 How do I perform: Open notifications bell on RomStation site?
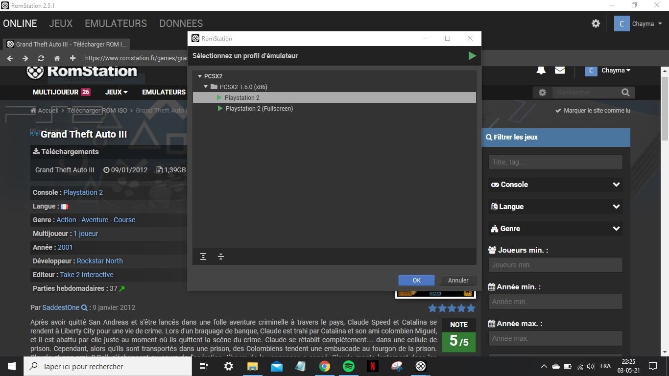541,70
